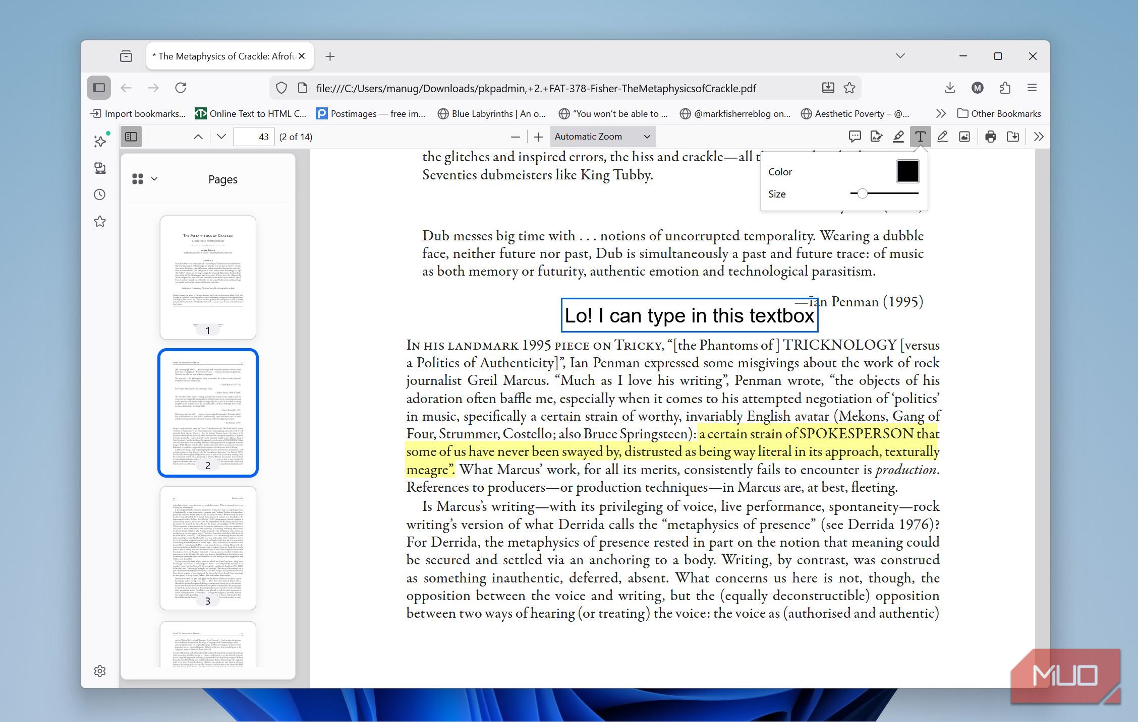Screen dimensions: 1138x722
Task: Open the Add image tool
Action: 964,137
